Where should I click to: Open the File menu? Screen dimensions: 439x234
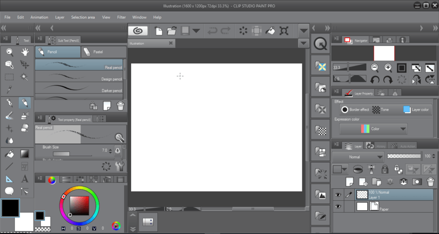(x=8, y=17)
